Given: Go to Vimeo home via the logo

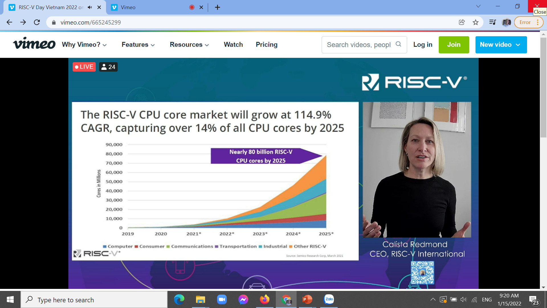Looking at the screenshot, I should pos(34,43).
